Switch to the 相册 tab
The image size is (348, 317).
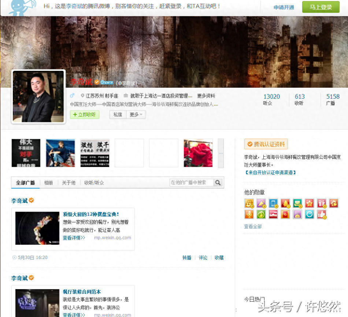click(x=48, y=183)
